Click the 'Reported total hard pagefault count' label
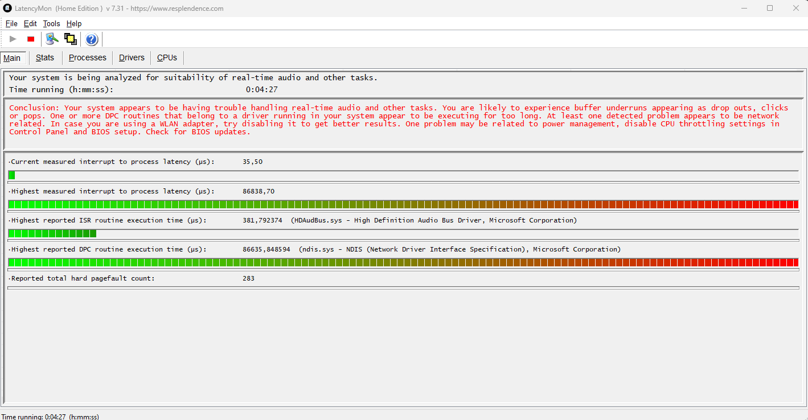The width and height of the screenshot is (808, 420). pos(81,278)
